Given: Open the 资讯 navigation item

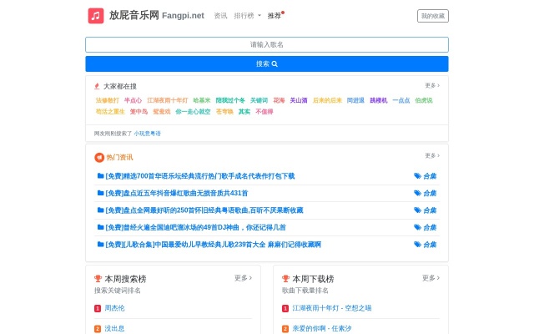Looking at the screenshot, I should pyautogui.click(x=220, y=16).
